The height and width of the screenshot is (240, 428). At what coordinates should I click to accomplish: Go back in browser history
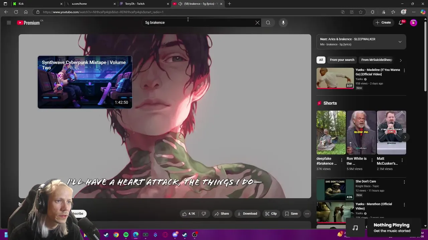coord(6,12)
